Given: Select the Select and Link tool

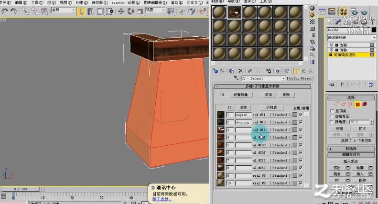Looking at the screenshot, I should coord(25,11).
